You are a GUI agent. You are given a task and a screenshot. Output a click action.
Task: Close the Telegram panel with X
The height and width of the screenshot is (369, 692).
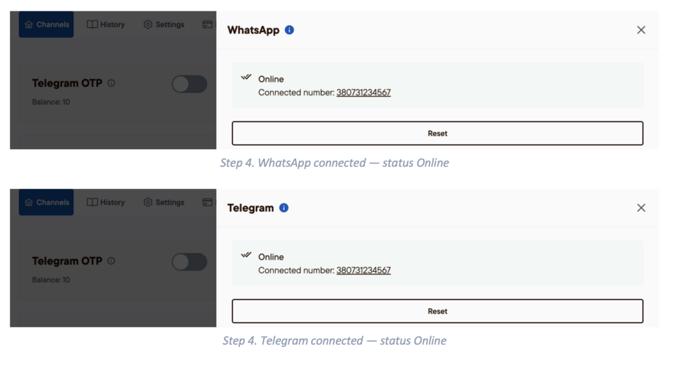[641, 208]
